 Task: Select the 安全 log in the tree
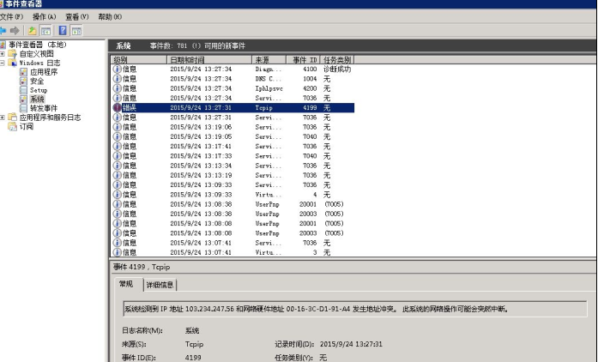click(36, 81)
